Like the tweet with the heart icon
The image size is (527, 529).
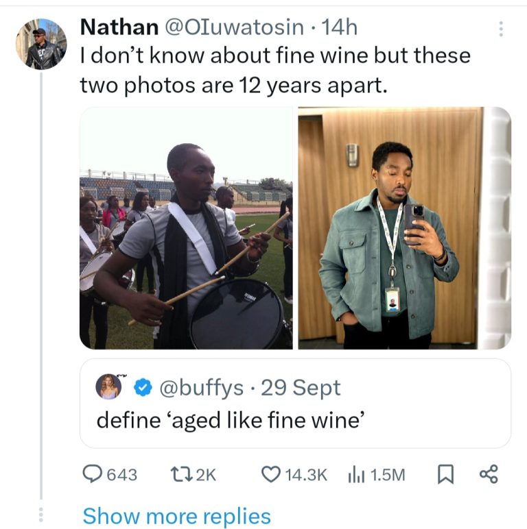coord(272,474)
